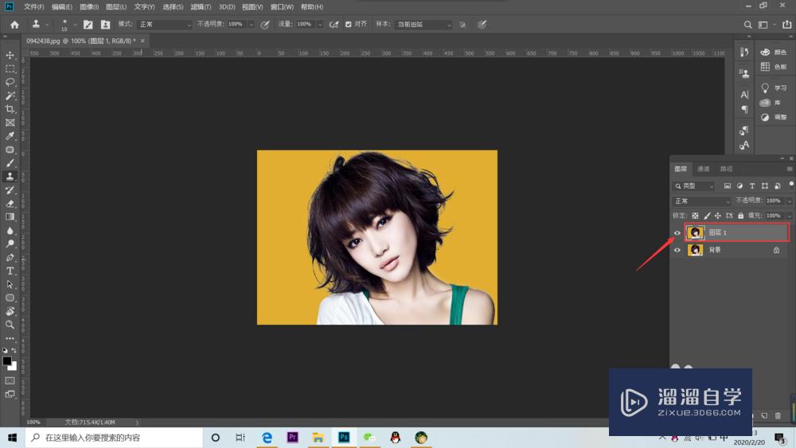This screenshot has height=448, width=796.
Task: Expand the 样本 sample dropdown
Action: 424,25
